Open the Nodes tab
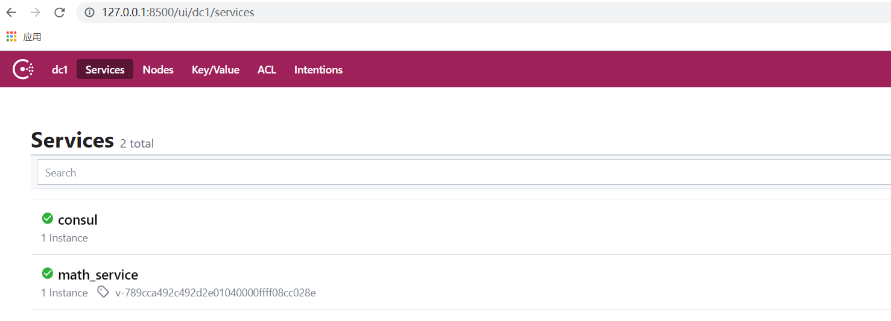Image resolution: width=891 pixels, height=321 pixels. pos(158,70)
